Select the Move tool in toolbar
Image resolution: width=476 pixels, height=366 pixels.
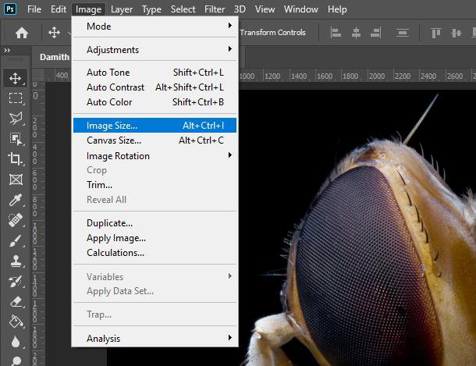(15, 78)
